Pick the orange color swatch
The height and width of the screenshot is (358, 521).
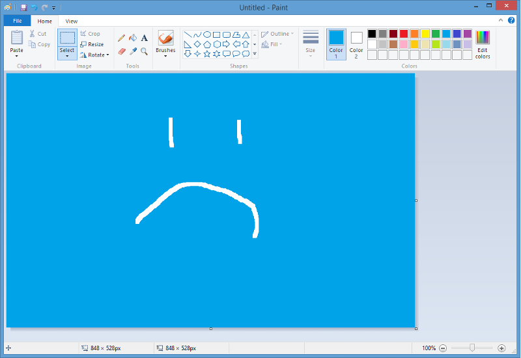click(x=415, y=34)
